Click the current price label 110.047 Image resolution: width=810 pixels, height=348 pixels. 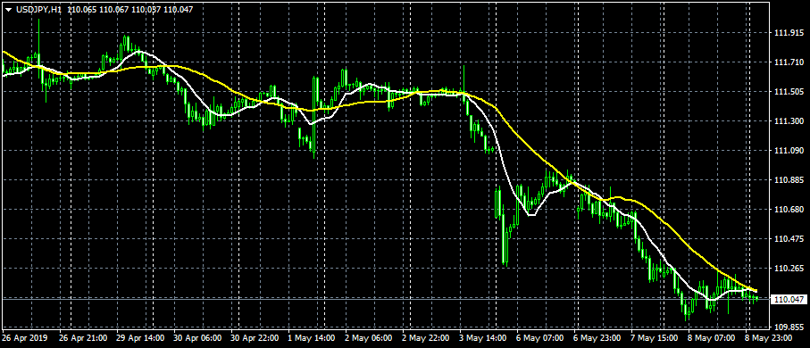click(x=788, y=300)
